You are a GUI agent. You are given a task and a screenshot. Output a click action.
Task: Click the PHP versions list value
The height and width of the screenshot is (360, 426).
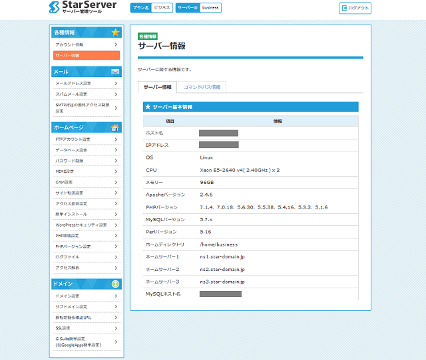point(264,207)
